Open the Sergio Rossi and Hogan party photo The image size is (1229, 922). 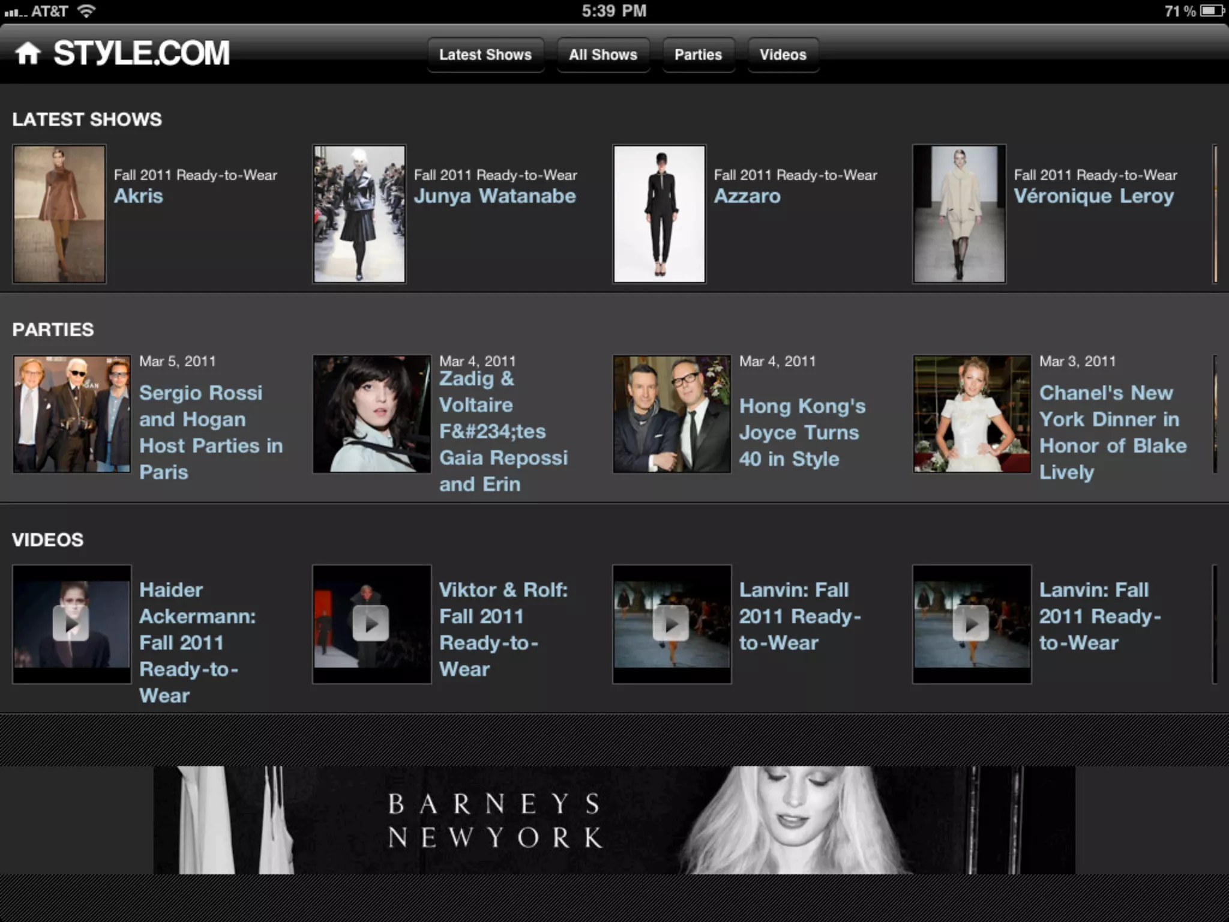(x=72, y=414)
